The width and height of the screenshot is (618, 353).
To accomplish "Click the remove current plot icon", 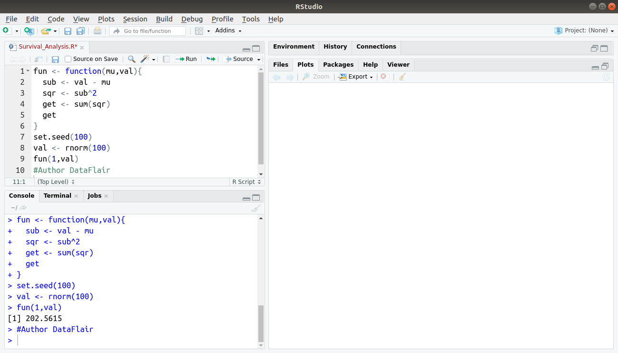I will [x=384, y=77].
